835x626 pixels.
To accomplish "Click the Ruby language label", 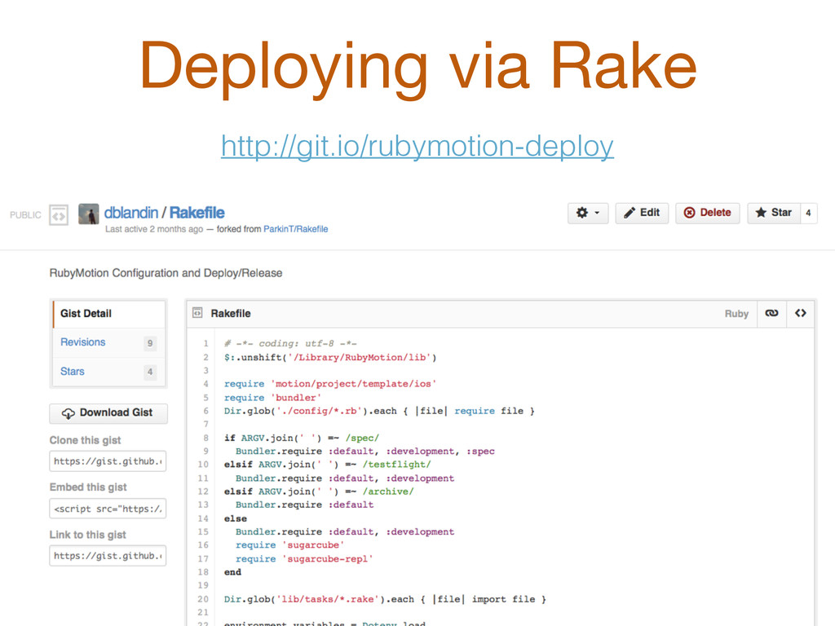I will (736, 314).
